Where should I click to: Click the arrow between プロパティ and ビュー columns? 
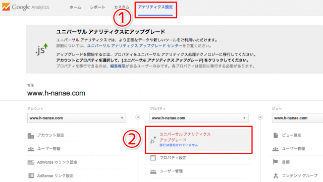point(260,117)
